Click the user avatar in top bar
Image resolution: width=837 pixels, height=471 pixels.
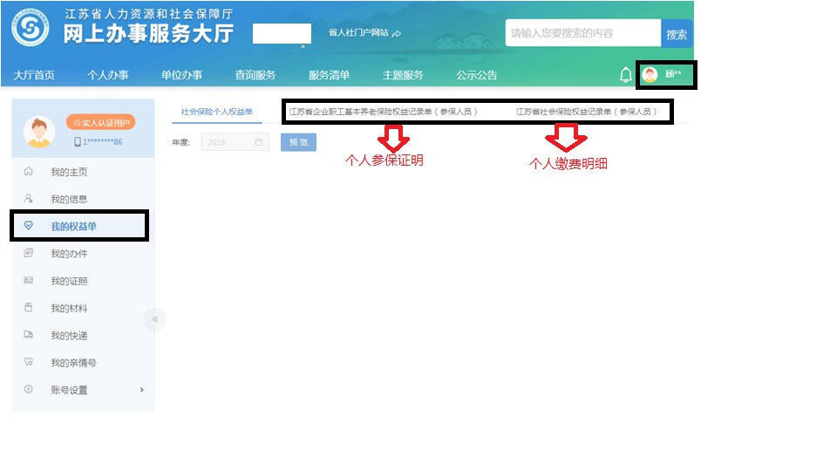click(650, 75)
